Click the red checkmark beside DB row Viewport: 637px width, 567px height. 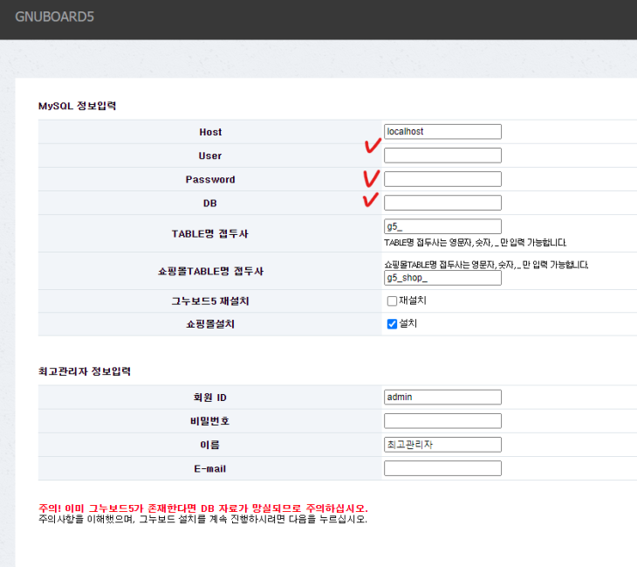point(371,200)
